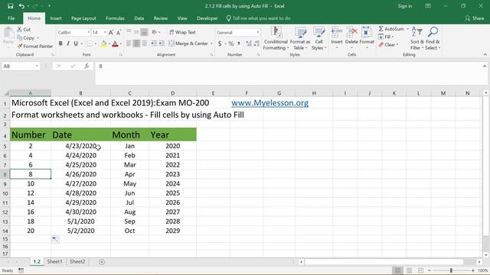
Task: Select cell containing 4/23/2020
Action: tap(80, 146)
